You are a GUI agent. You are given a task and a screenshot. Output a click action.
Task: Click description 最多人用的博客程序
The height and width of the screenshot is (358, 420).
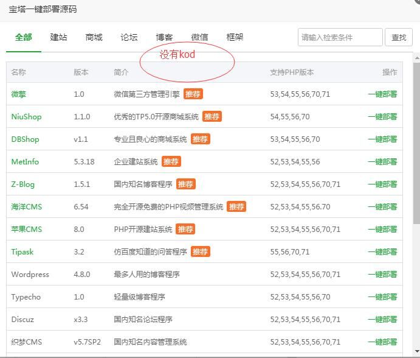[x=146, y=275]
